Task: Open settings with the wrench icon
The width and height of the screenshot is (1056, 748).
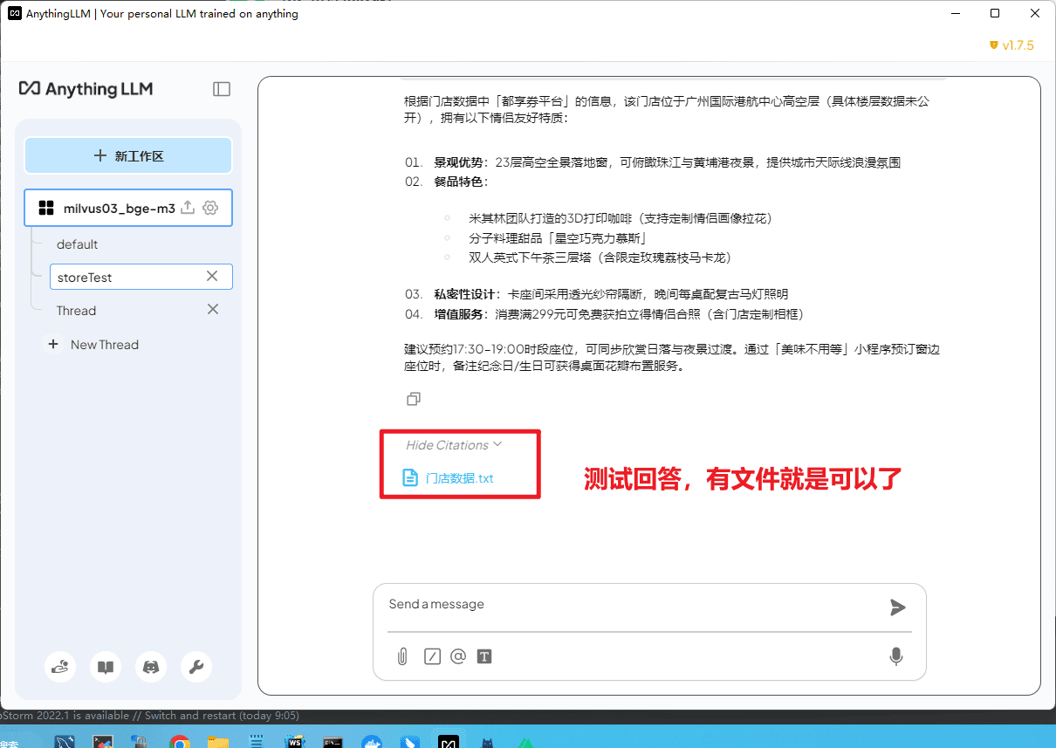Action: click(x=196, y=668)
